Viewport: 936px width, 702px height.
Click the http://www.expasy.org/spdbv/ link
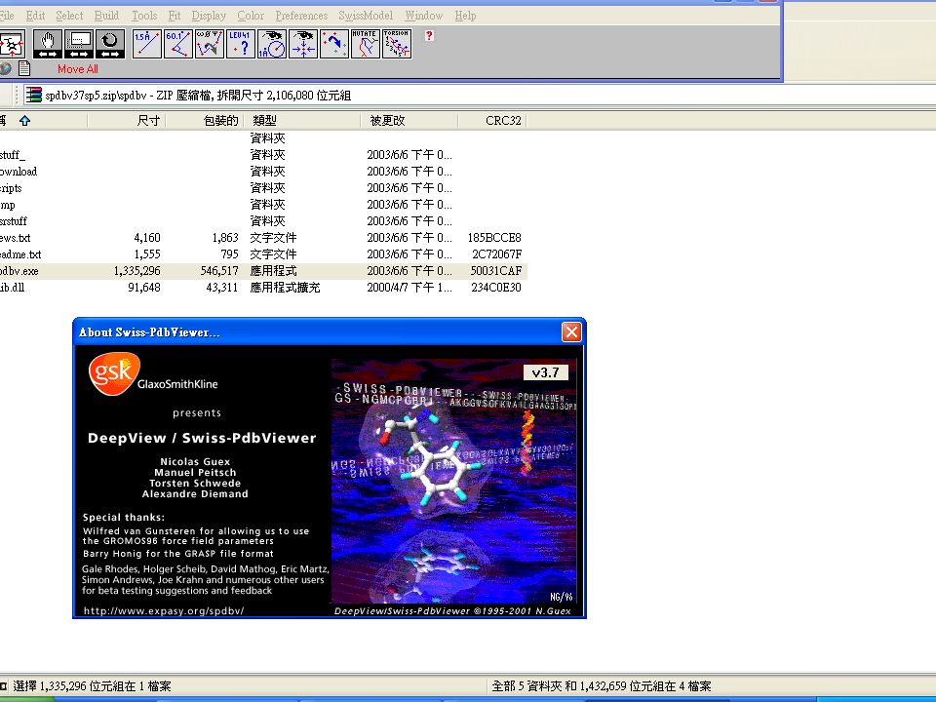click(164, 610)
